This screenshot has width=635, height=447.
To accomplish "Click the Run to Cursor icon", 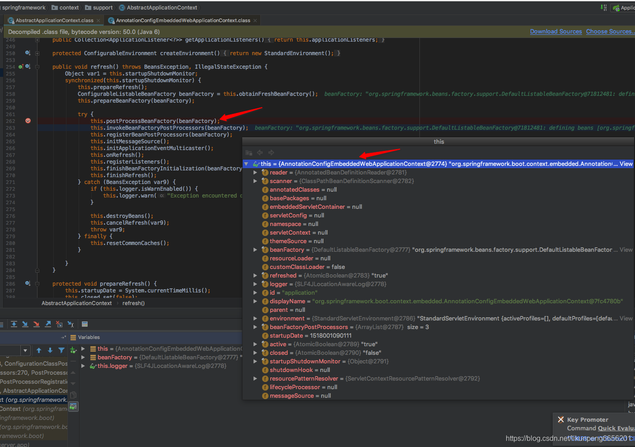I will pos(71,324).
